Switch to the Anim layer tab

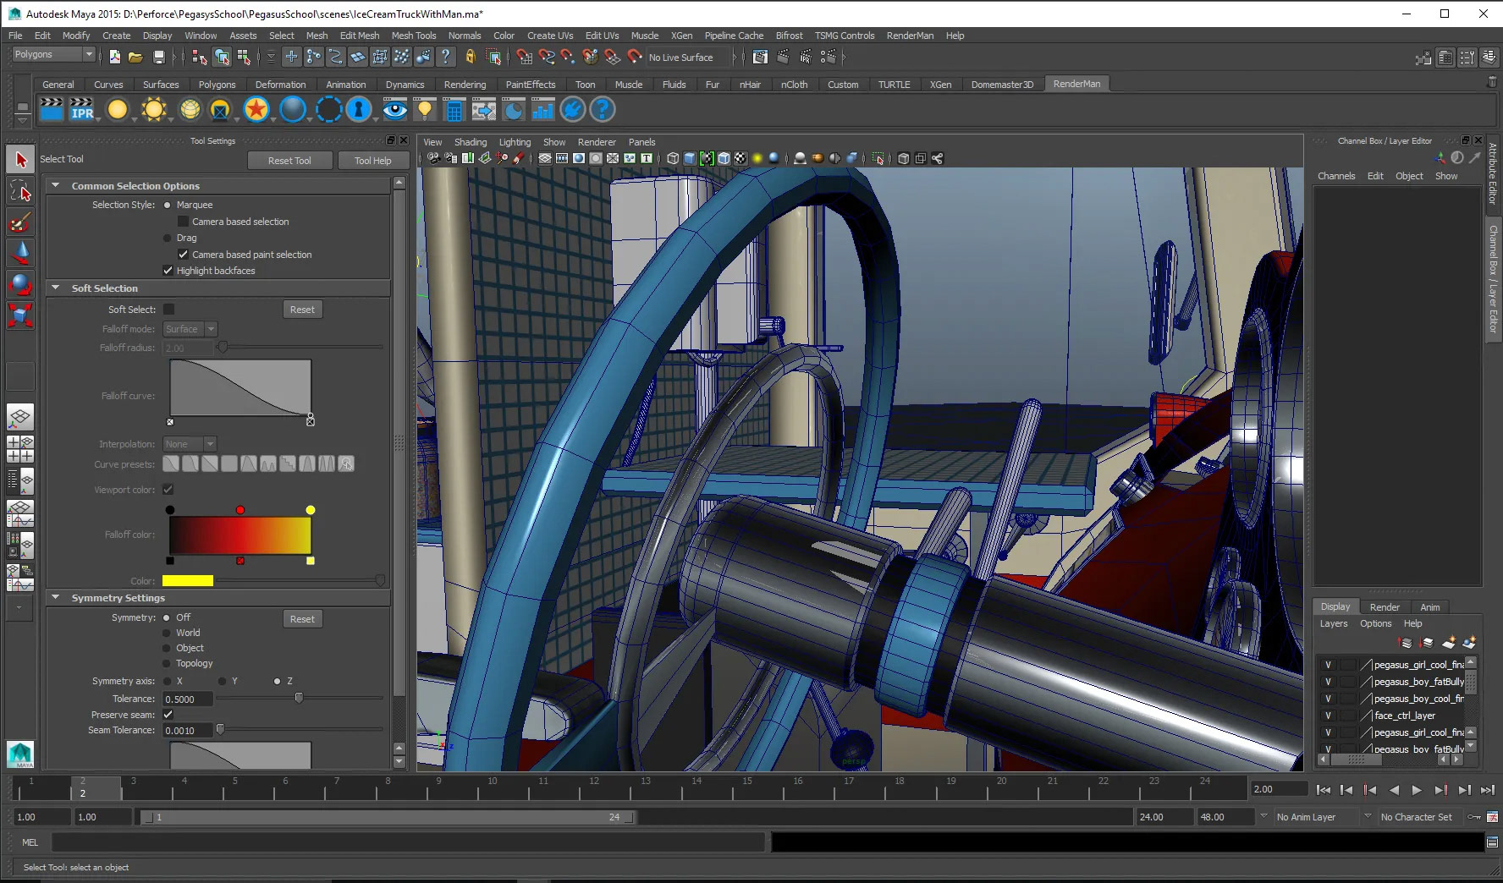[1430, 607]
